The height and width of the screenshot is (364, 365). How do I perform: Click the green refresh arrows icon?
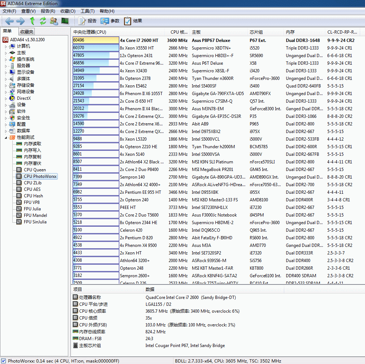pyautogui.click(x=43, y=21)
